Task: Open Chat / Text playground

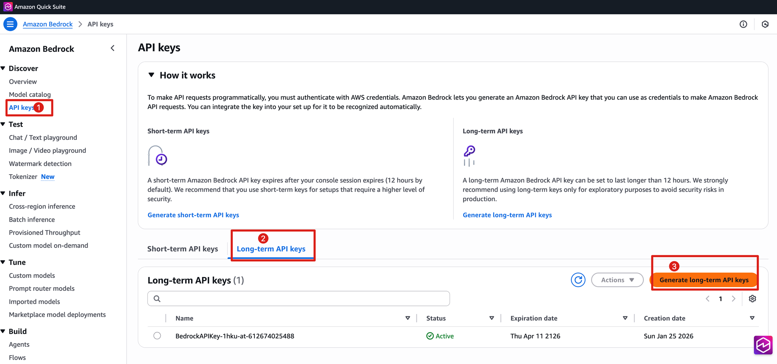Action: pyautogui.click(x=43, y=137)
